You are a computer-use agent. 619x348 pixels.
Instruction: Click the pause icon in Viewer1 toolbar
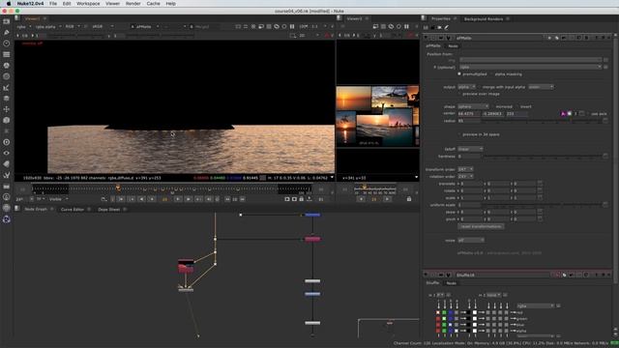tap(292, 26)
